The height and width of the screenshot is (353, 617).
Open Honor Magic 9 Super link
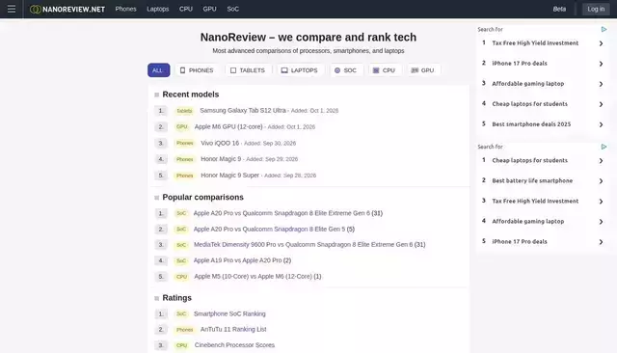229,176
